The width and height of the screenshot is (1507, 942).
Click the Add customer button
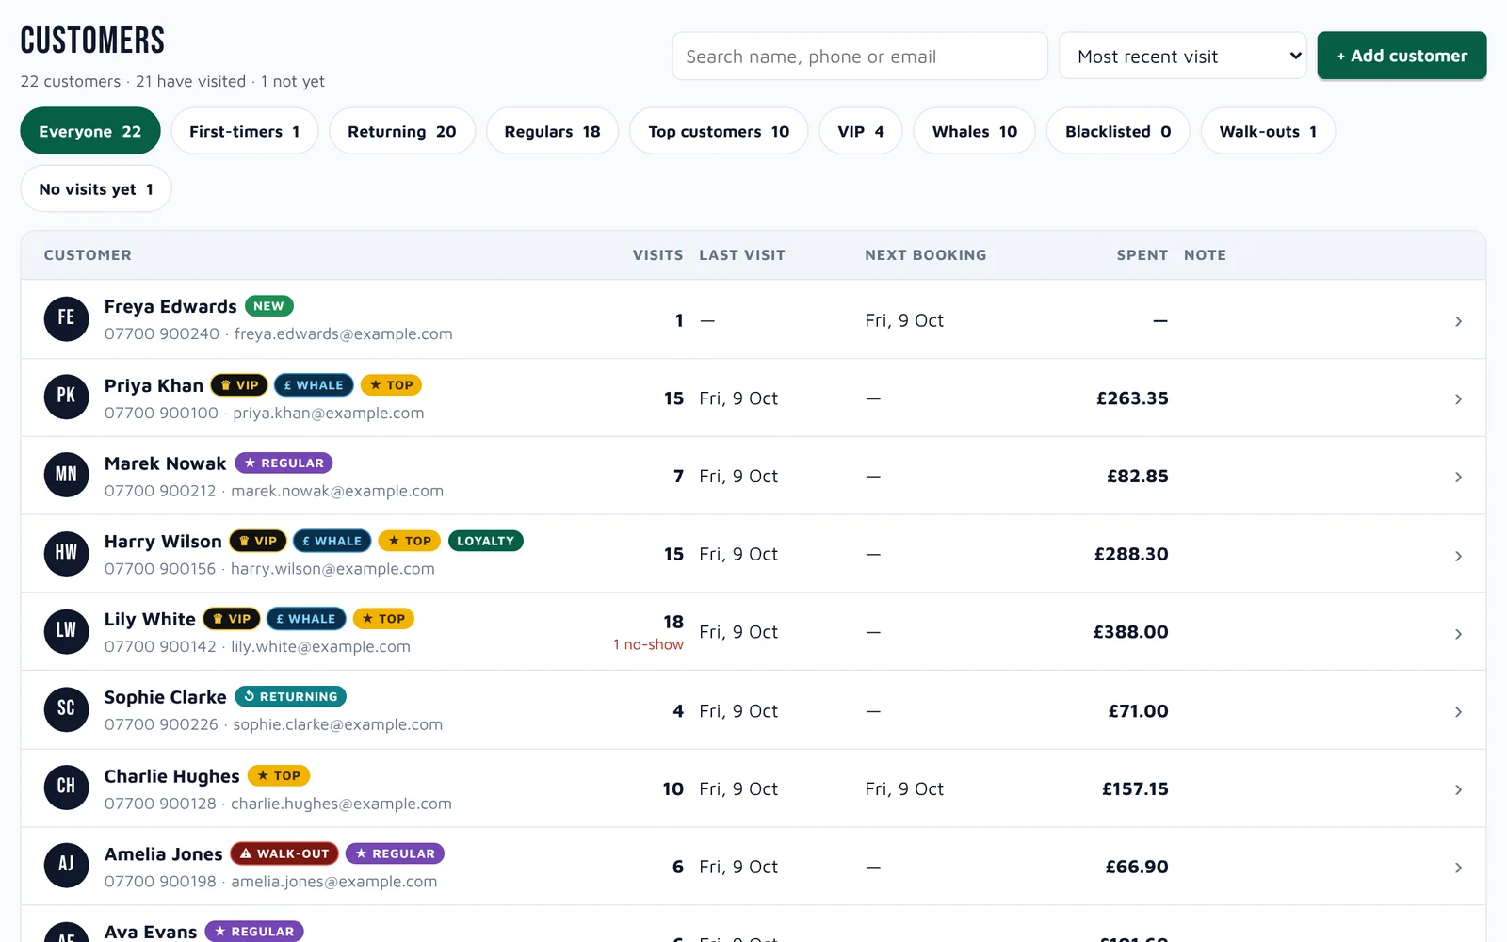point(1402,56)
